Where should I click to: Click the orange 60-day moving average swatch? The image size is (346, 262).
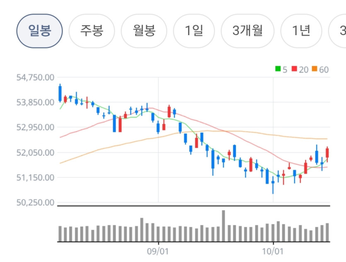315,69
